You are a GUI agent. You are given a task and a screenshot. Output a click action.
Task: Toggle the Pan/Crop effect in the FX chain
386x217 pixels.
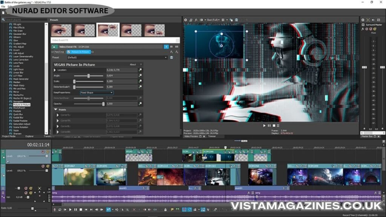coord(59,52)
